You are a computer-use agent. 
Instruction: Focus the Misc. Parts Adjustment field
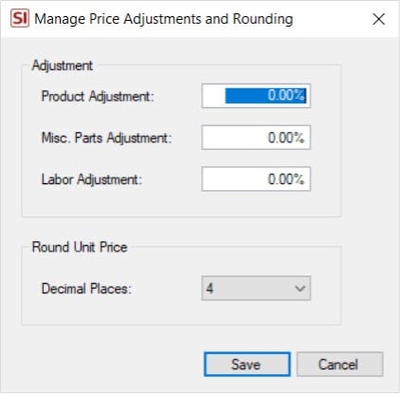click(256, 138)
